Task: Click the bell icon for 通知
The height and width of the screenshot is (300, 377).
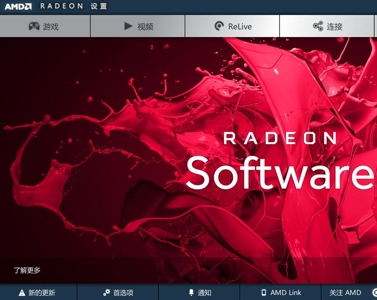Action: coord(191,292)
